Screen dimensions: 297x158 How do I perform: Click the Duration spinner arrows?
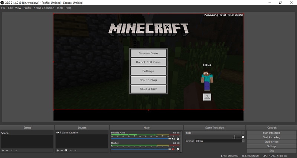click(243, 141)
